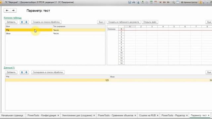Click Добавить in Данные section
This screenshot has height=119, width=212.
(11, 72)
